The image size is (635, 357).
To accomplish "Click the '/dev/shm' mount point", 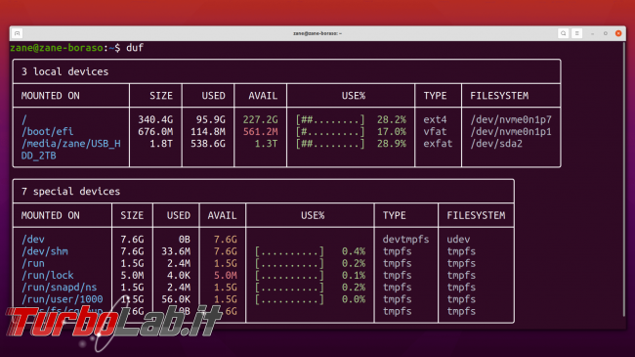I will (x=45, y=251).
